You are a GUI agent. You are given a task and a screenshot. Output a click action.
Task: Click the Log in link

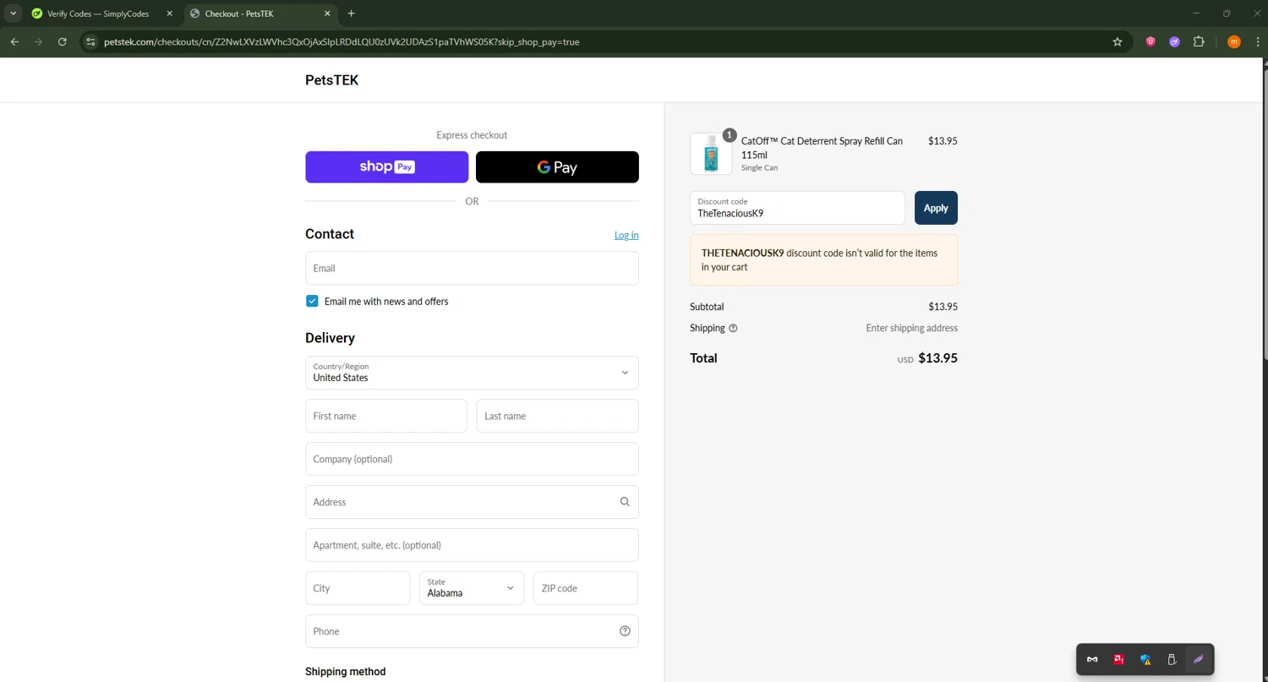coord(626,235)
